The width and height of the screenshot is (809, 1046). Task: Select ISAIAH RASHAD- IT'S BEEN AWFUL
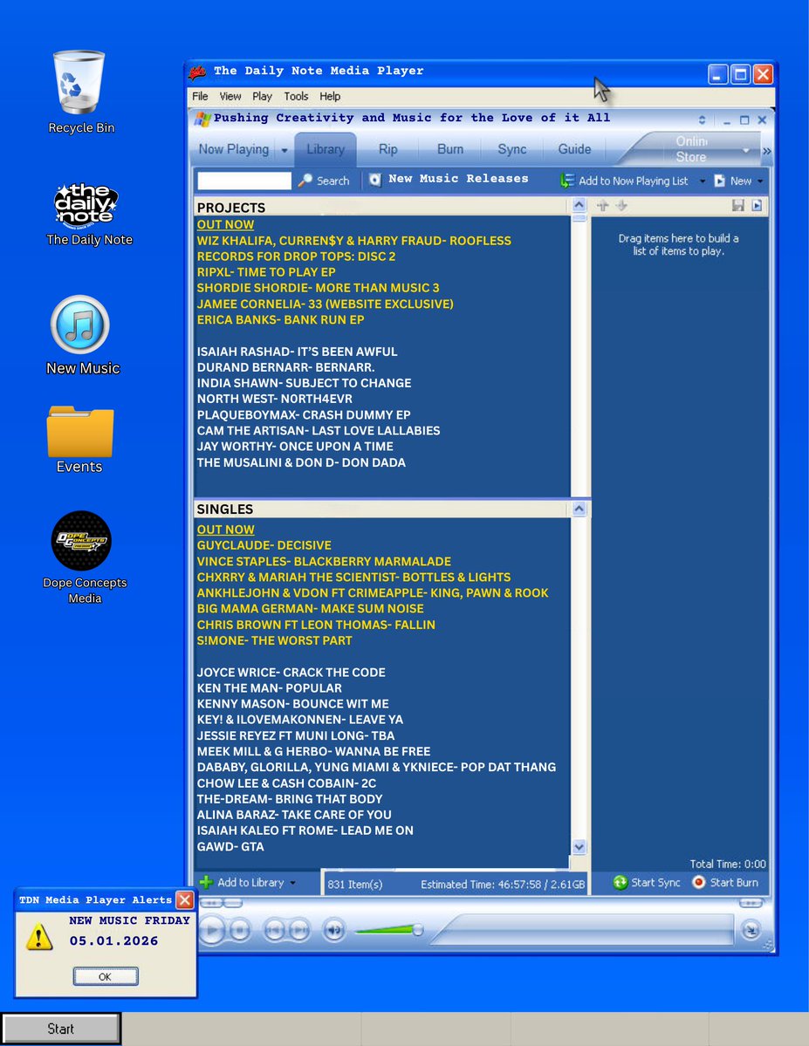tap(297, 352)
